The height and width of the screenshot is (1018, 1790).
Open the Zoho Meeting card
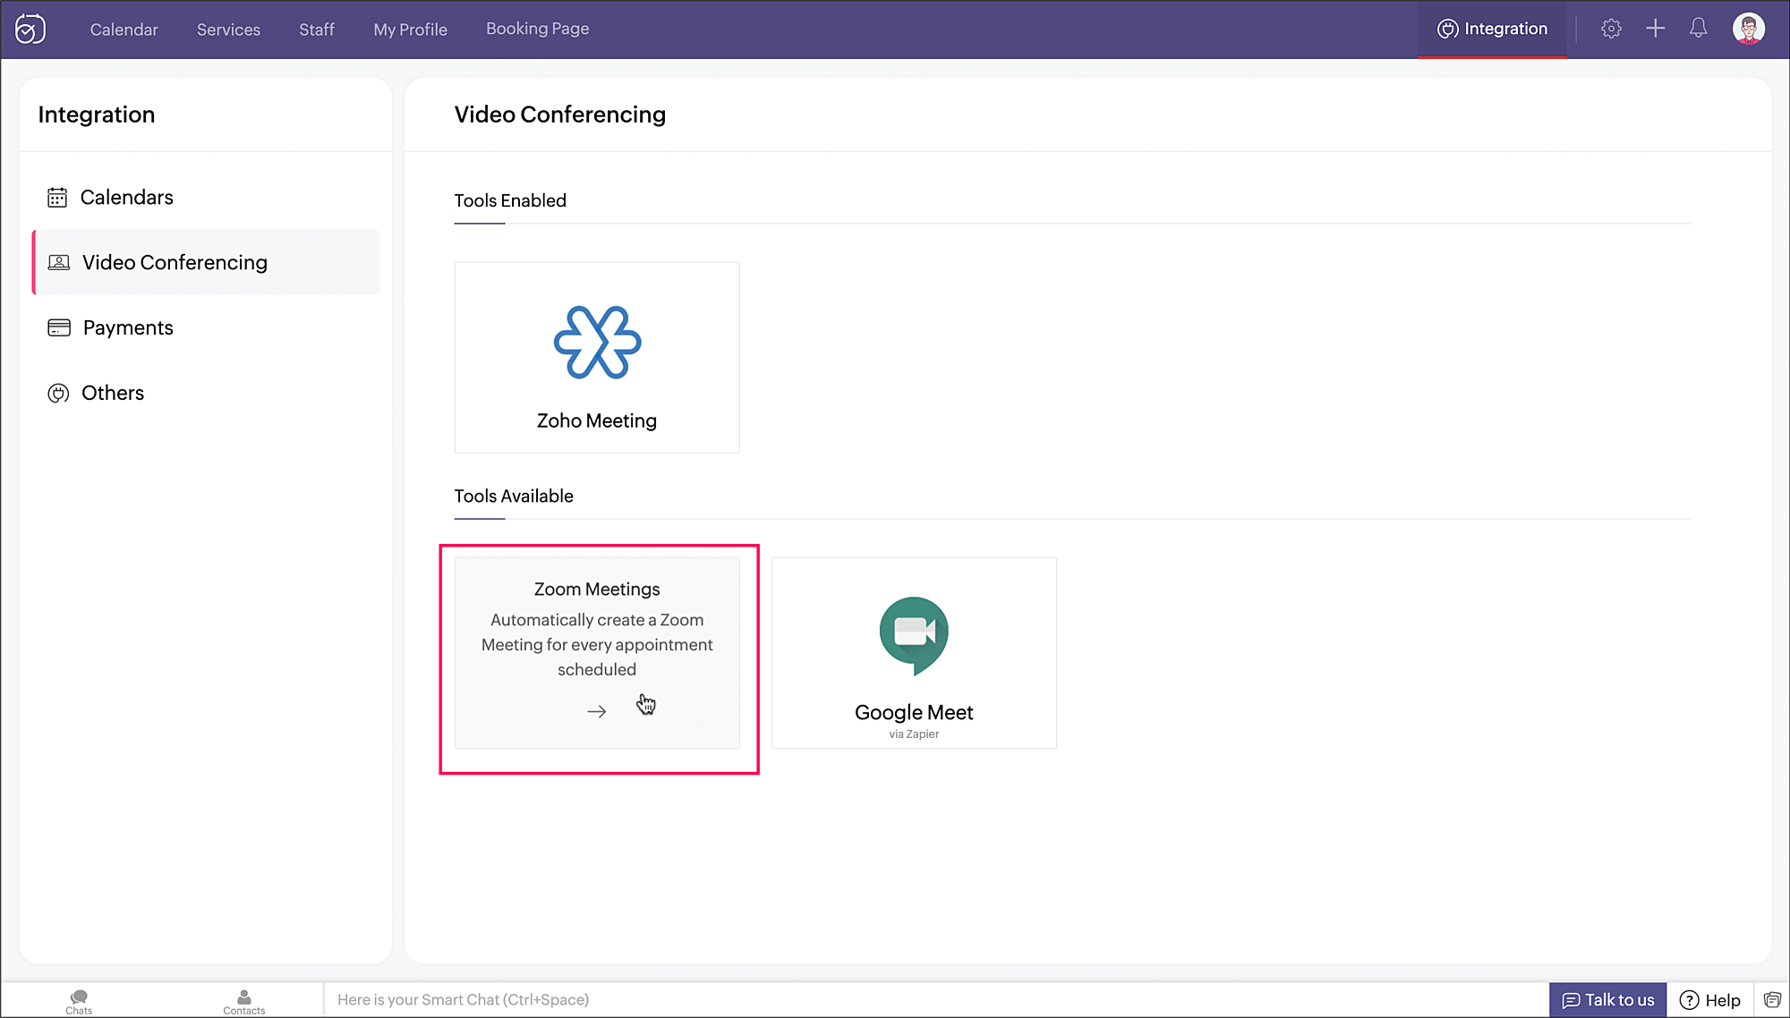click(x=597, y=357)
